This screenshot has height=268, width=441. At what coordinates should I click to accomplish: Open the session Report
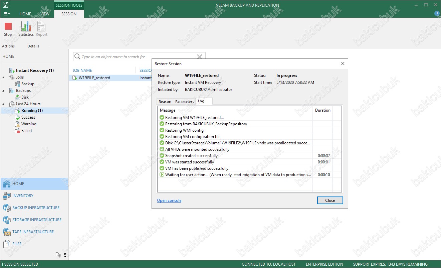42,29
